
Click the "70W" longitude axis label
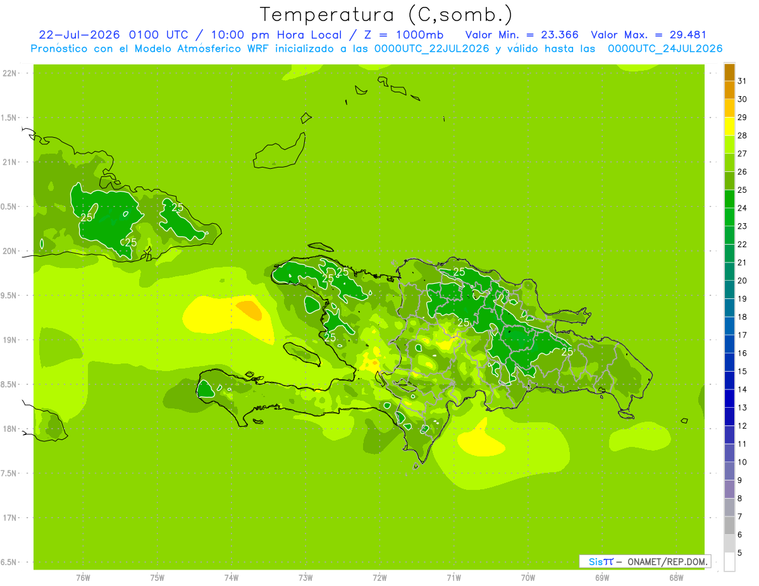coord(528,578)
